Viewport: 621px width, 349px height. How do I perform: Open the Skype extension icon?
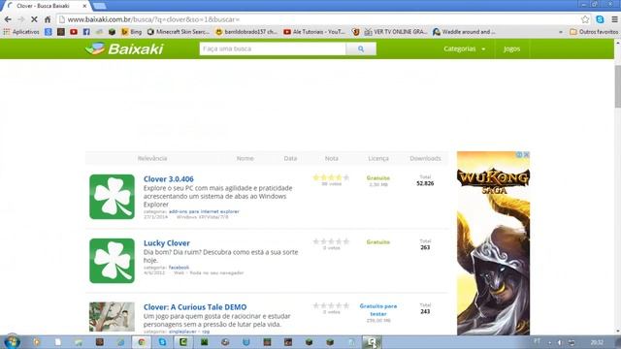(600, 19)
